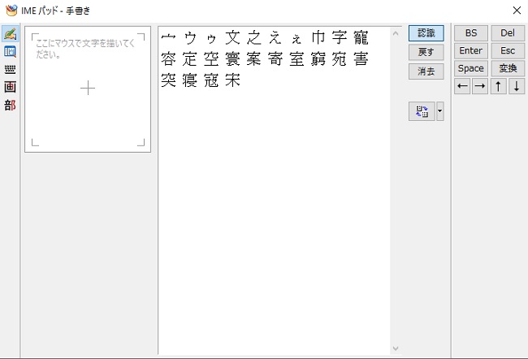
Task: Click the candidate list scrollbar down arrow
Action: tap(396, 348)
